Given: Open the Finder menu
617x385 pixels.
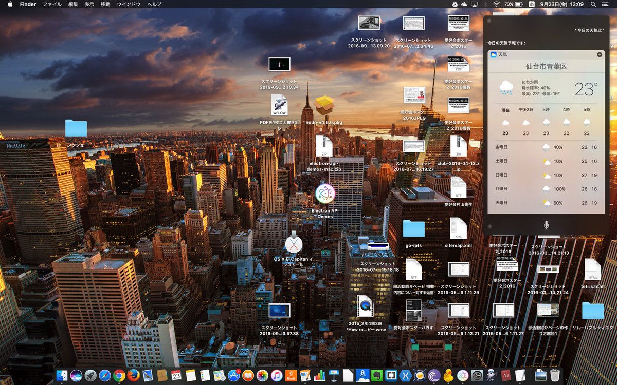Looking at the screenshot, I should (28, 4).
